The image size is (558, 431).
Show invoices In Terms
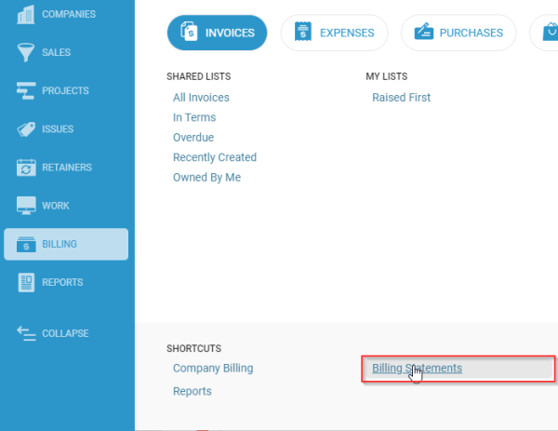click(194, 117)
